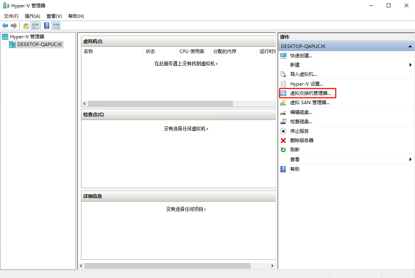Click 导入虚拟机... action
This screenshot has width=415, height=278.
tap(303, 74)
